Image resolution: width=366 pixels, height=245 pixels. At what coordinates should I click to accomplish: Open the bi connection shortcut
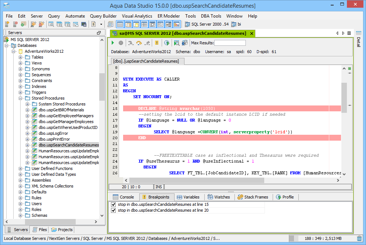coord(236,24)
